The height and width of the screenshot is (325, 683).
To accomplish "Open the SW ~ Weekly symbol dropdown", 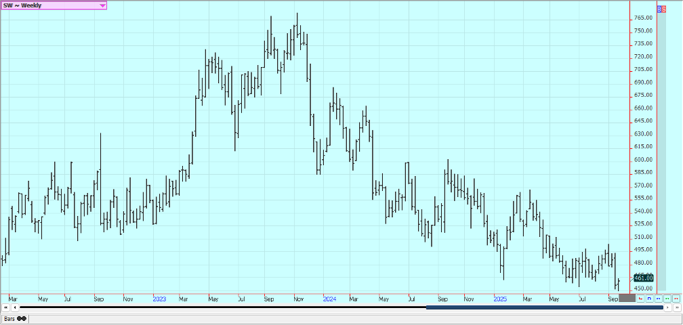I will (x=47, y=5).
